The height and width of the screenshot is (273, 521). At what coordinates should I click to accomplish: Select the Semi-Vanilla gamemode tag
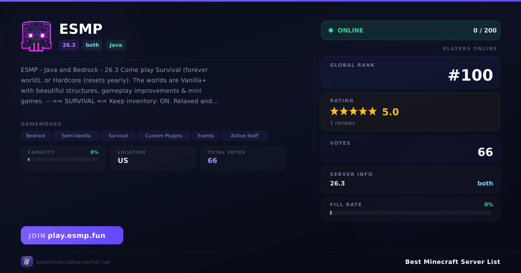click(76, 136)
